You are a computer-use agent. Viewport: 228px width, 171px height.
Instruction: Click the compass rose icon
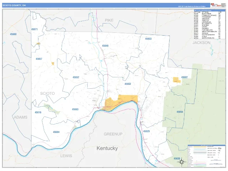click(182, 161)
